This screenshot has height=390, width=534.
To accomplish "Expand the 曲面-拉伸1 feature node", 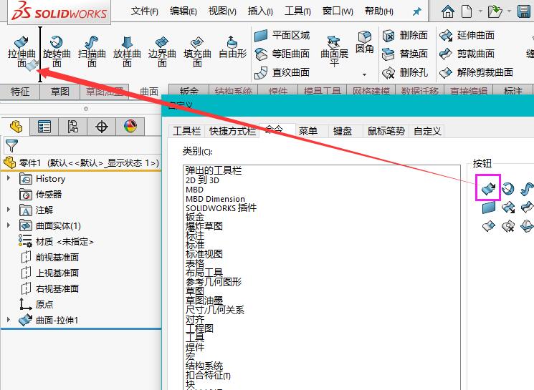I will 9,320.
